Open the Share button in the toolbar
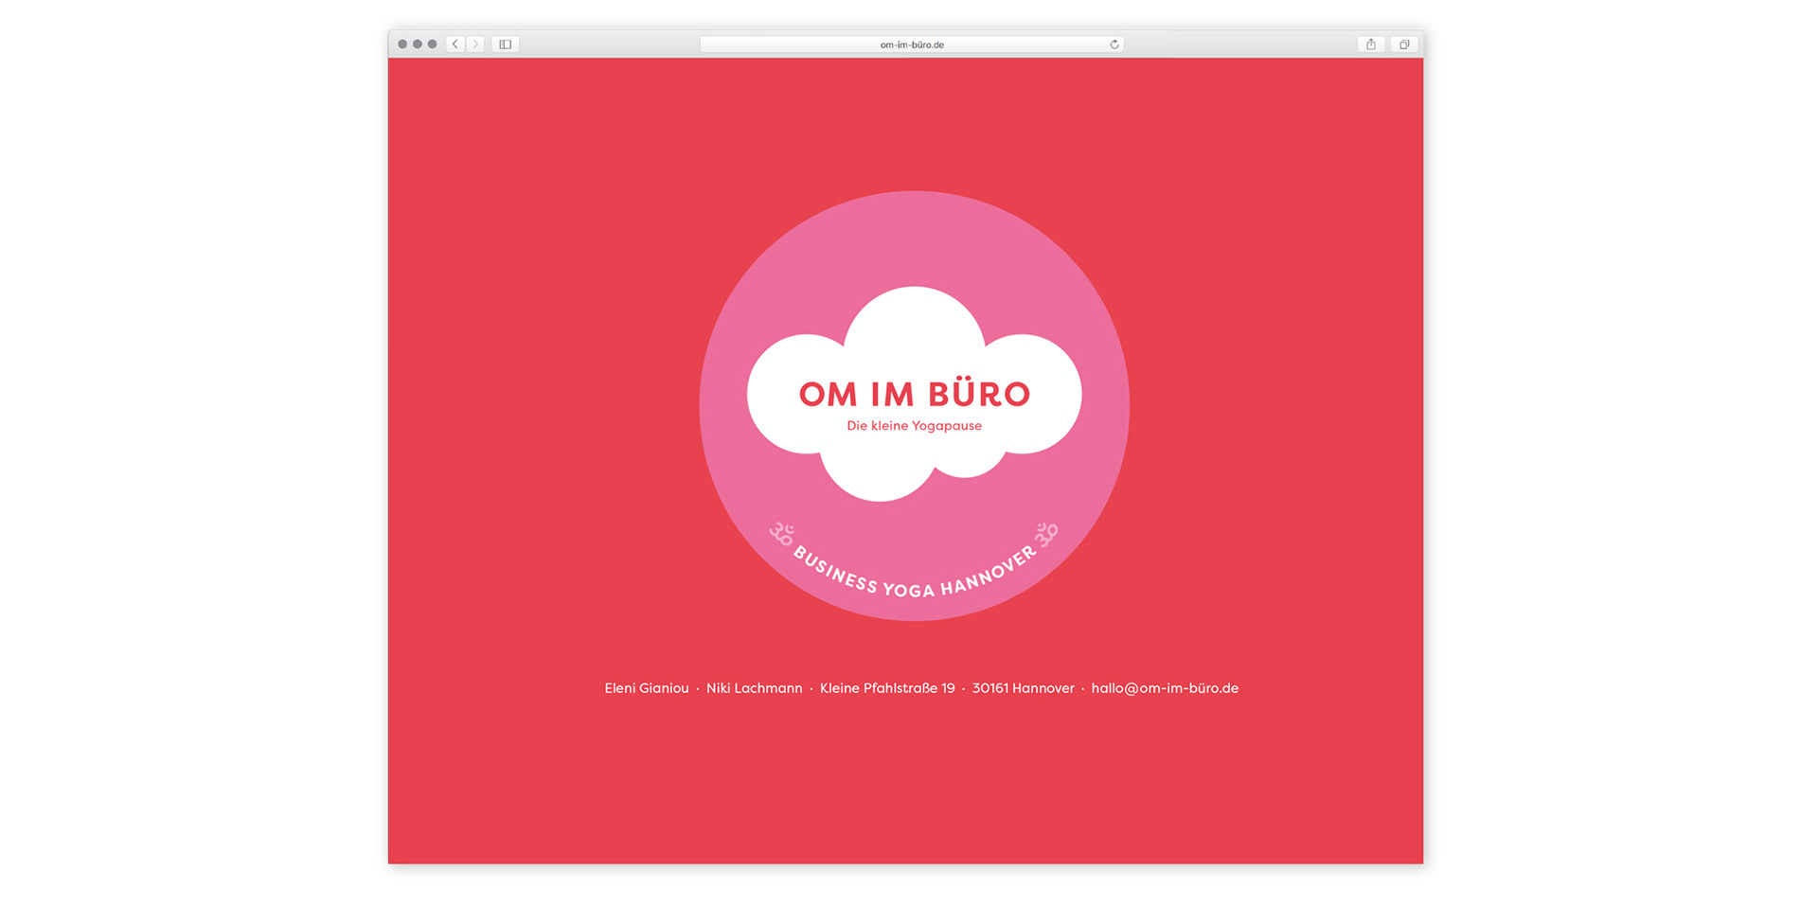The height and width of the screenshot is (905, 1818). (1370, 44)
